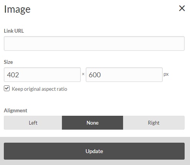Screen dimensions: 190x165
Task: Click the Keep original aspect ratio label text
Action: click(40, 89)
